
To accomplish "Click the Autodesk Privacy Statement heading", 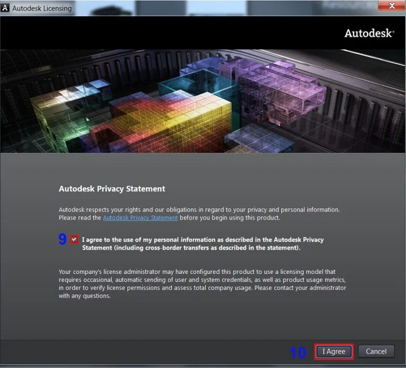I will [x=112, y=189].
